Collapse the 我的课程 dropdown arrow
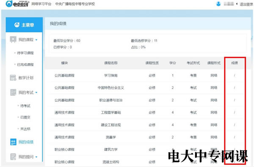 pyautogui.click(x=36, y=40)
